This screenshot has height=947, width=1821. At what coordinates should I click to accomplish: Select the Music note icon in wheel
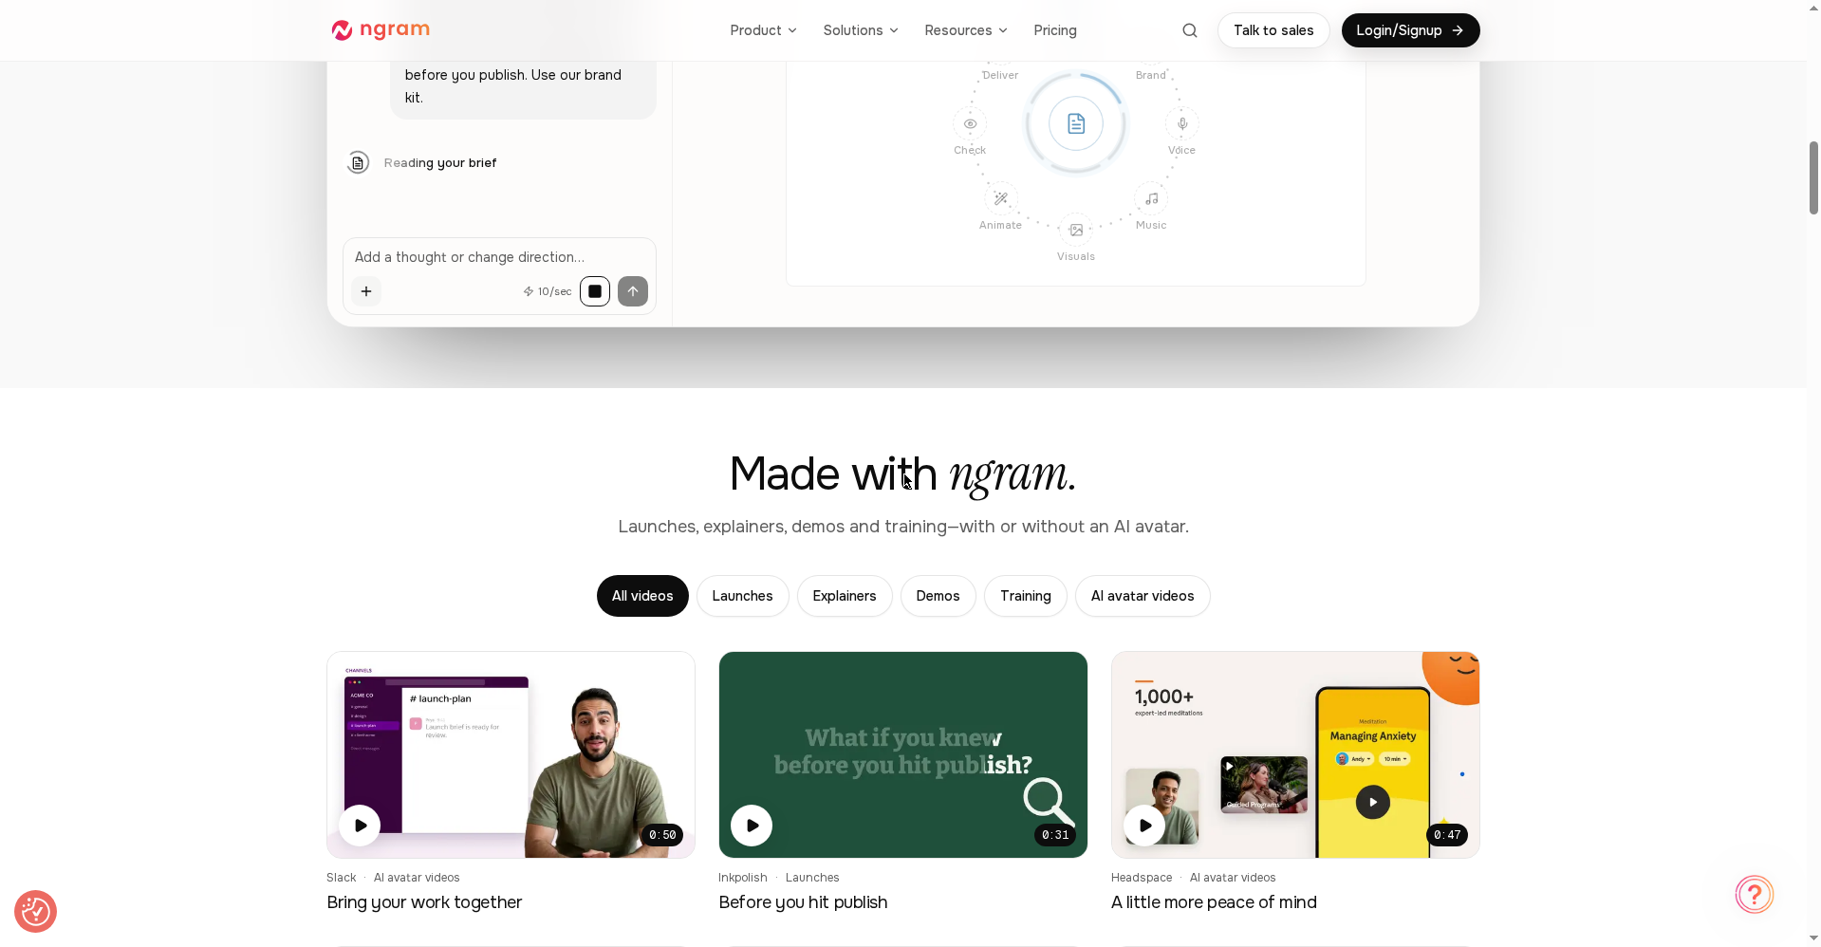1151,198
